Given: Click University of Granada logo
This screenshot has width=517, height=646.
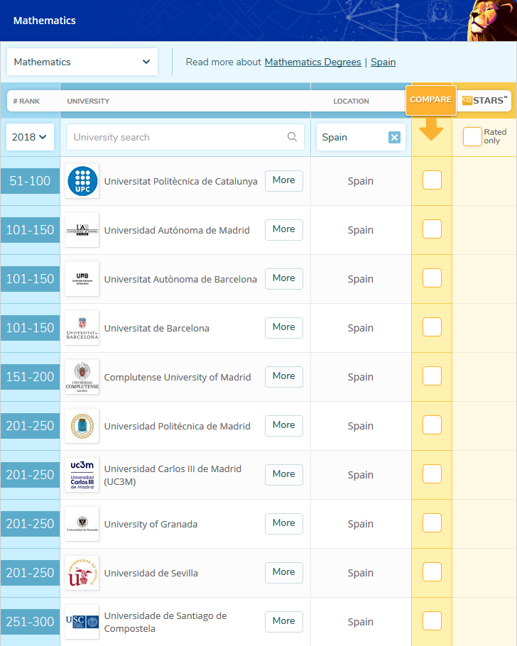Looking at the screenshot, I should click(82, 524).
